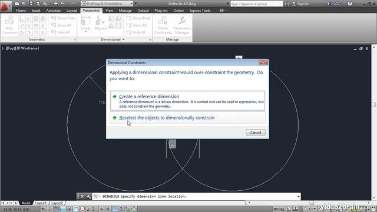The width and height of the screenshot is (377, 212).
Task: Open the Geometric panel settings launcher arrow
Action: click(75, 39)
